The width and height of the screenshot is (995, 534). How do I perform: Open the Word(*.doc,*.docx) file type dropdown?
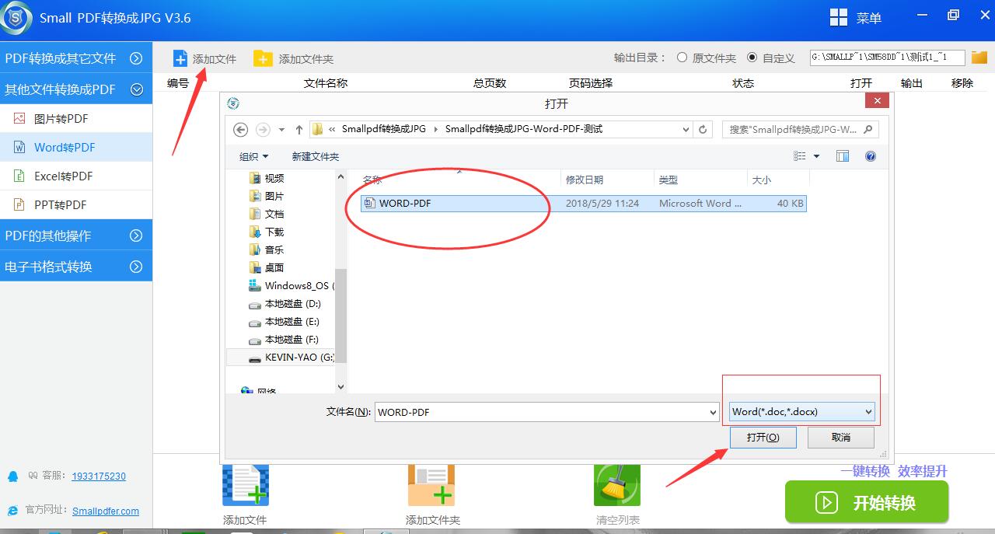[x=802, y=412]
